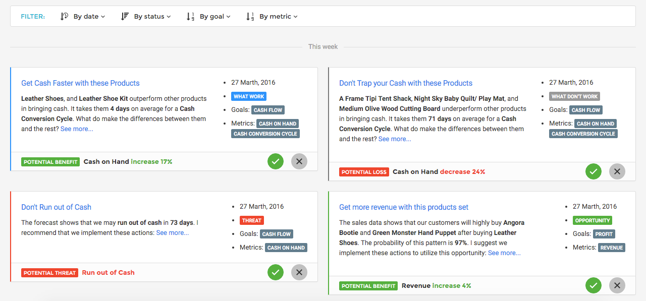Dismiss the Get Cash Faster insight with X
The width and height of the screenshot is (646, 301).
pyautogui.click(x=299, y=161)
